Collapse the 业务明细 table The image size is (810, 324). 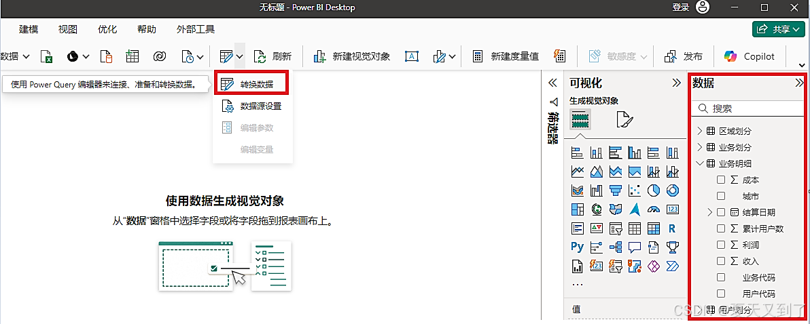700,163
